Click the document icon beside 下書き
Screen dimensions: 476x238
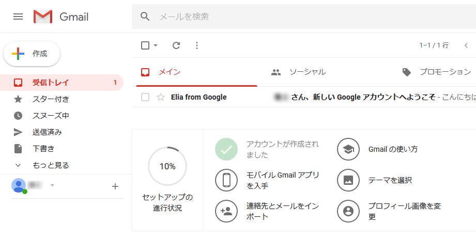pyautogui.click(x=18, y=149)
